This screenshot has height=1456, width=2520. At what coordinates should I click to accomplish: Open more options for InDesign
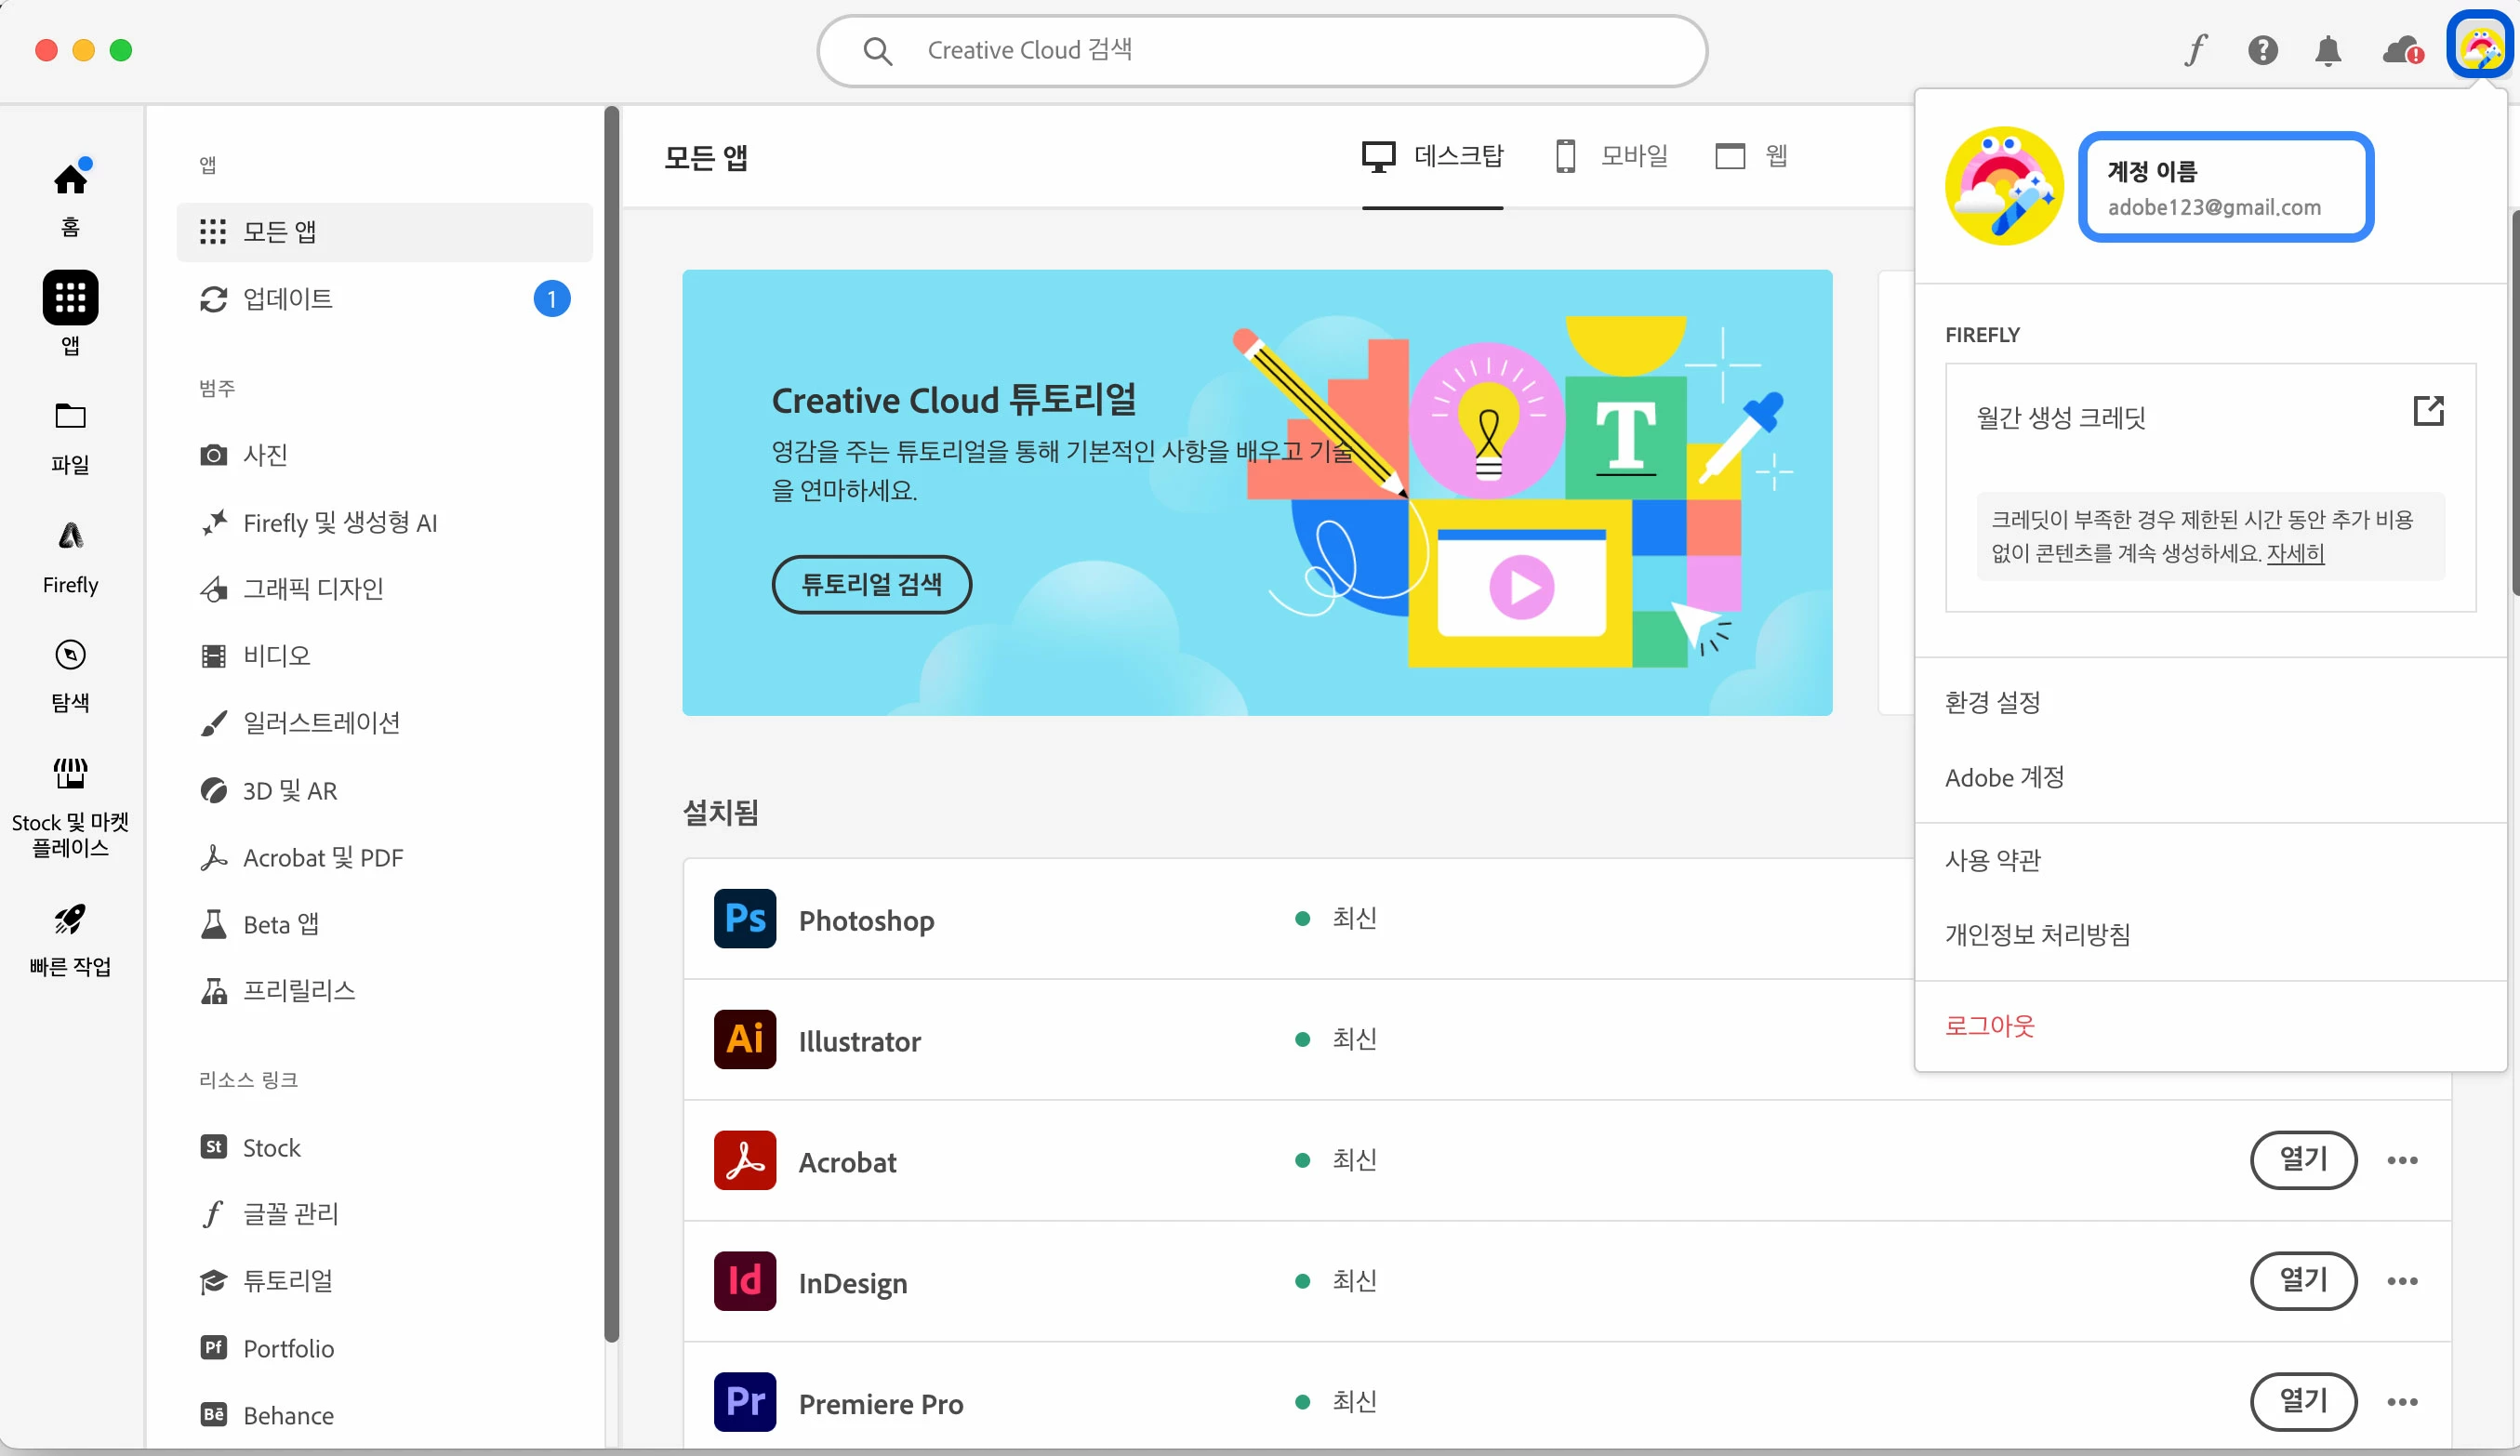pyautogui.click(x=2402, y=1281)
